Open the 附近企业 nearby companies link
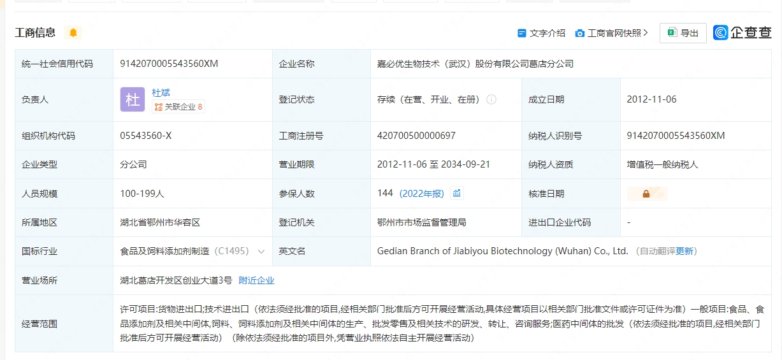Screen dimensions: 782x360 256,280
